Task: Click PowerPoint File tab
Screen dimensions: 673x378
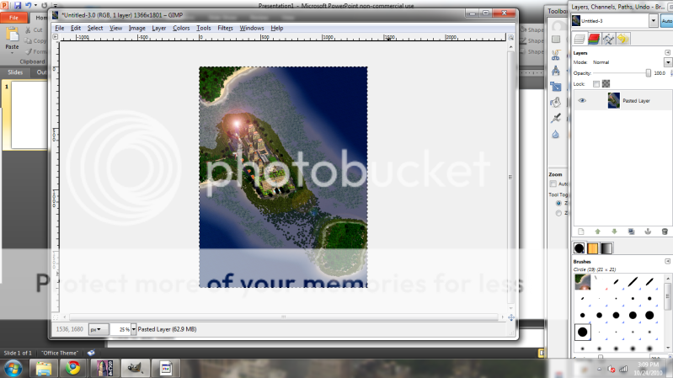Action: 13,18
